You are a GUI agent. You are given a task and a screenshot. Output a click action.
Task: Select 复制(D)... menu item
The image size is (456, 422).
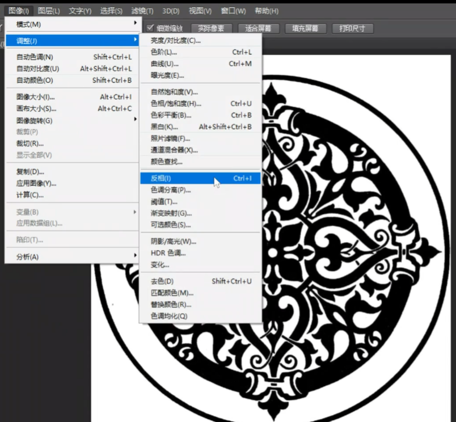click(72, 172)
